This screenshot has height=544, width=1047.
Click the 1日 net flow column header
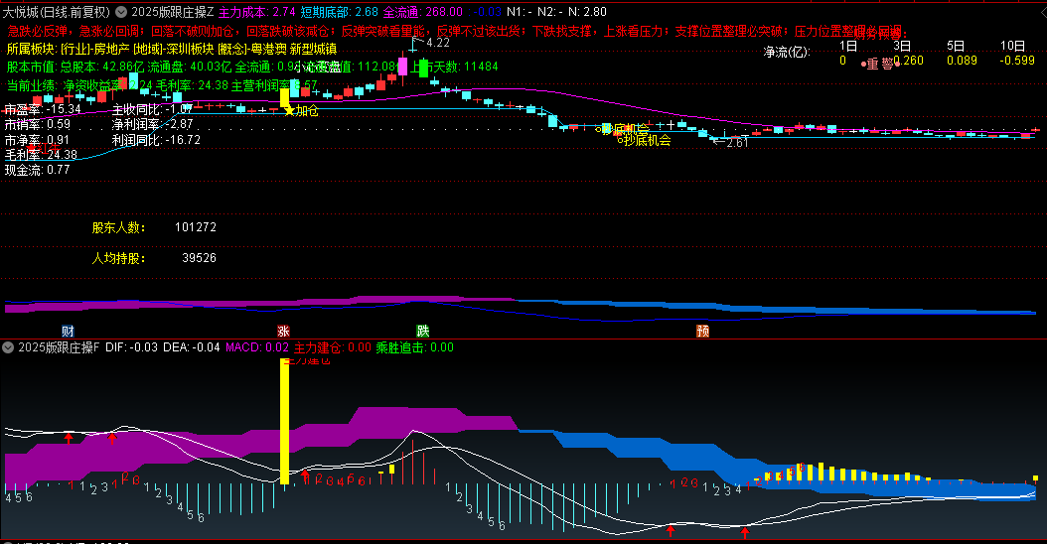coord(848,46)
